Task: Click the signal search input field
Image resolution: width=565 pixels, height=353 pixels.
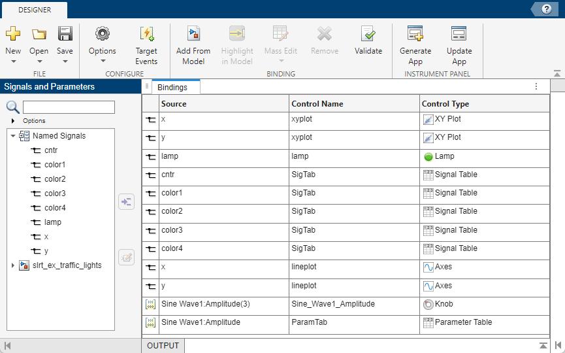Action: [x=69, y=107]
